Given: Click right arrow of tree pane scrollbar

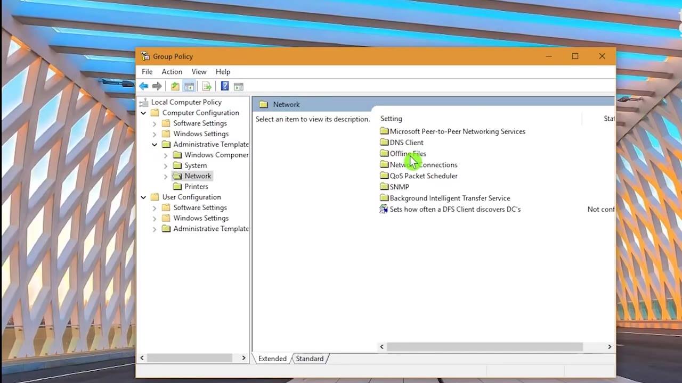Looking at the screenshot, I should [243, 358].
